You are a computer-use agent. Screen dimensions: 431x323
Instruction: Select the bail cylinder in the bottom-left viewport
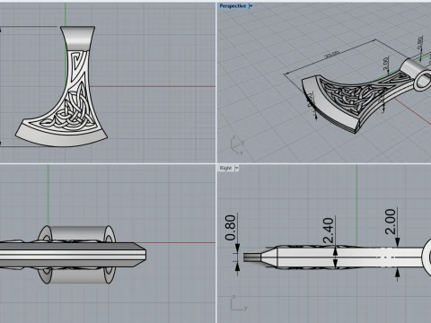77,255
